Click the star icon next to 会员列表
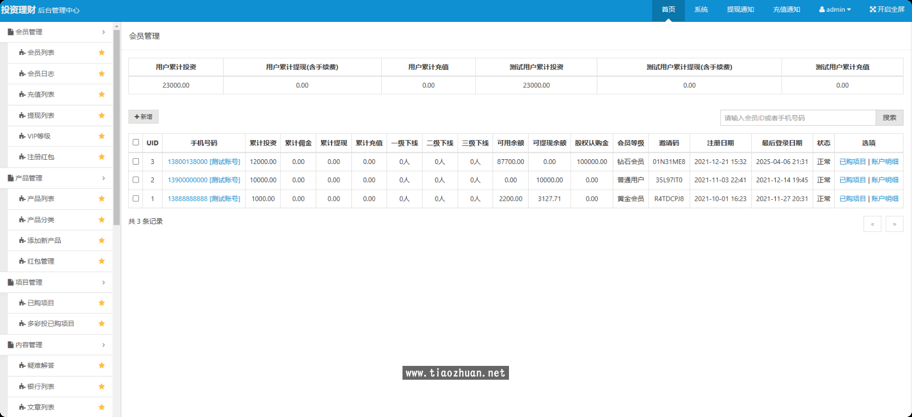Image resolution: width=912 pixels, height=417 pixels. [x=102, y=52]
